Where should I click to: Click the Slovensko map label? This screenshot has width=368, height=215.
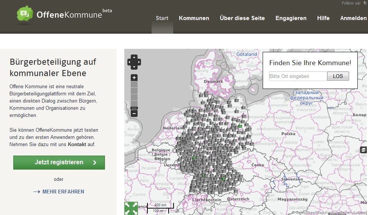pyautogui.click(x=292, y=179)
